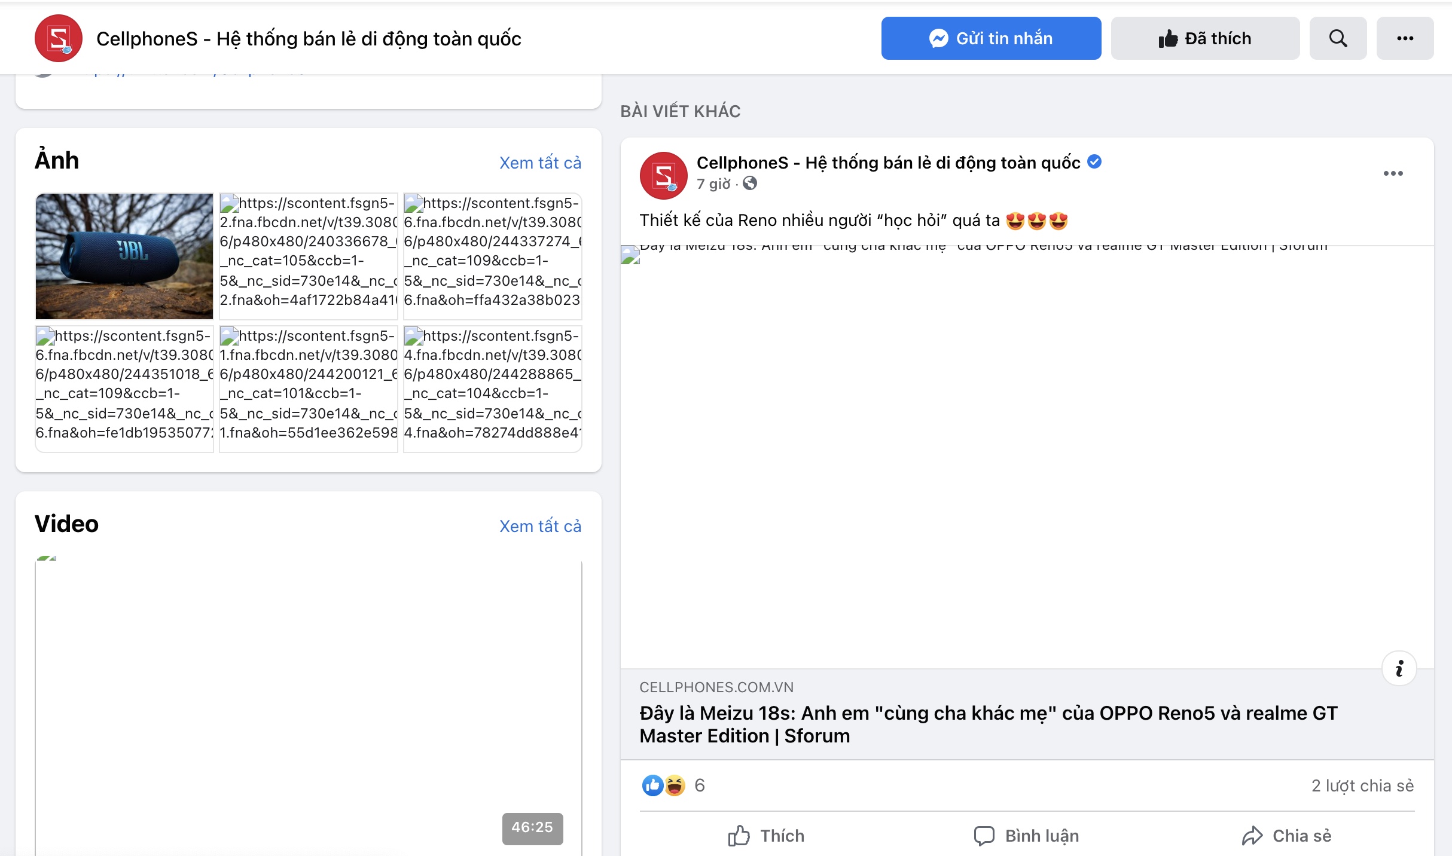Viewport: 1452px width, 856px height.
Task: Like the post with the Thích button
Action: click(765, 836)
